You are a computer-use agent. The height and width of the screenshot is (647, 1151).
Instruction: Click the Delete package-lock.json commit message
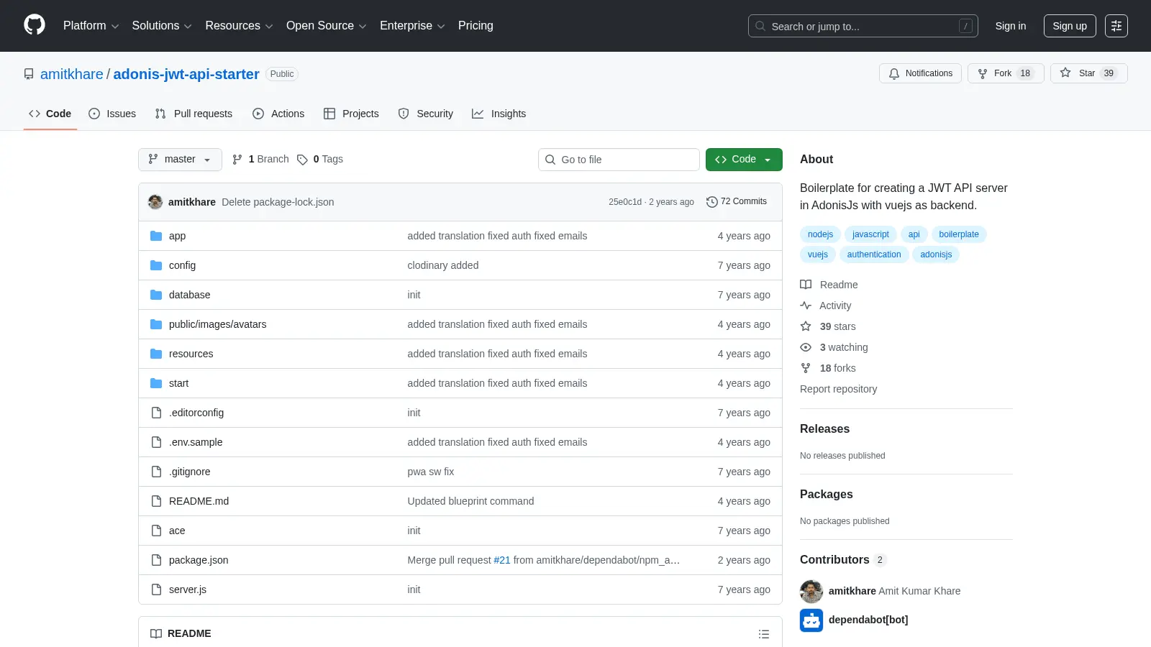[x=278, y=202]
